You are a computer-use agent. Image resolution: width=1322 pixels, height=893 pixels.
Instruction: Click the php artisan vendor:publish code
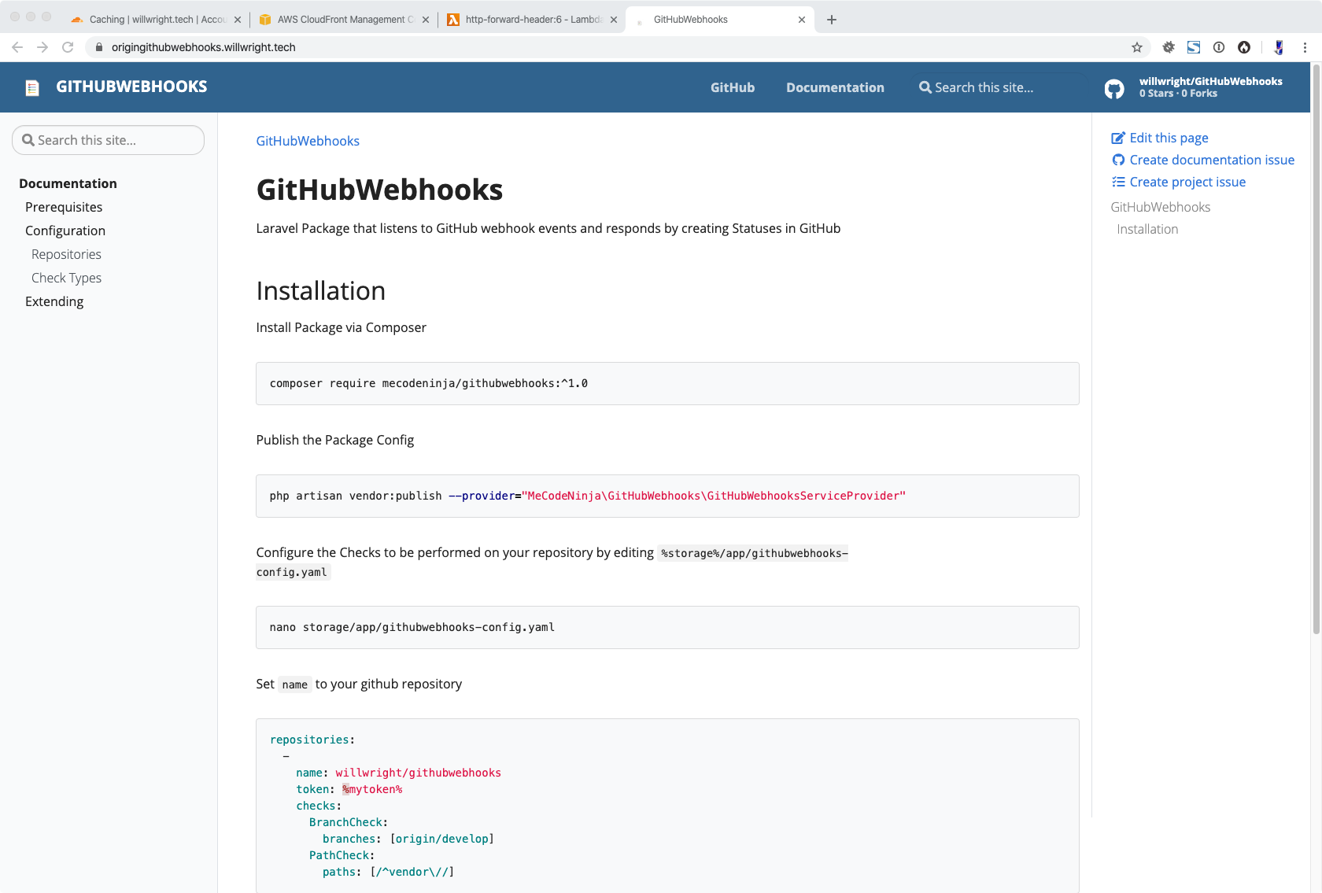587,496
